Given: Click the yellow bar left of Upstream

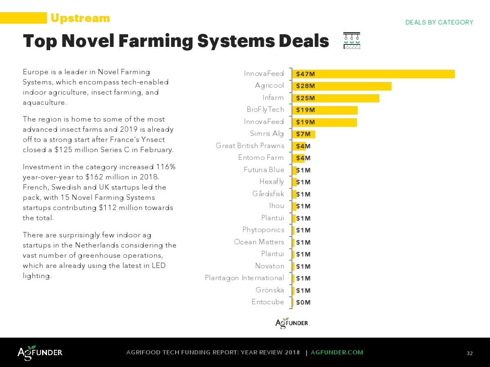Looking at the screenshot, I should click(x=23, y=18).
